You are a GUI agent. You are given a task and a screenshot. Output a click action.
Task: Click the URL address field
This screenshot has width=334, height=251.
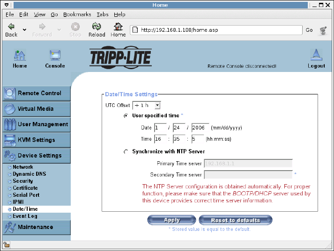click(x=216, y=30)
